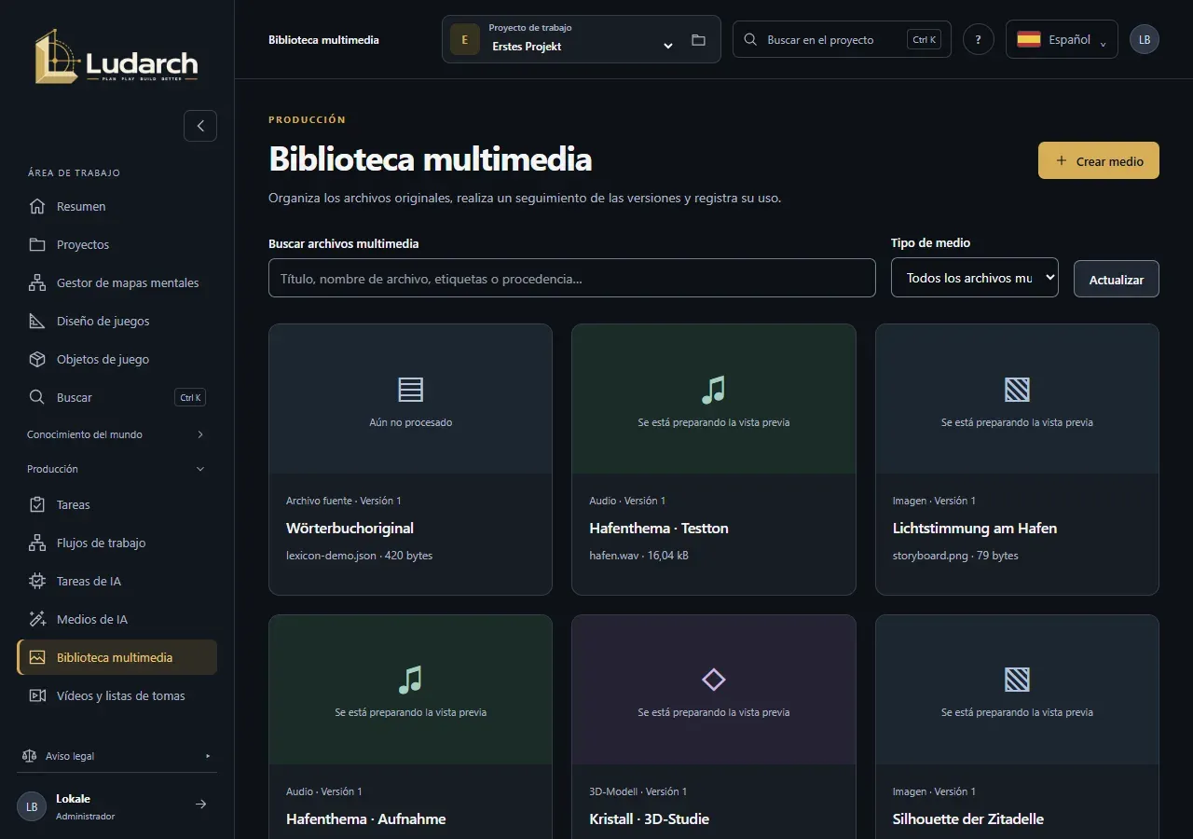The width and height of the screenshot is (1193, 839).
Task: Click the Gestor de mapas mentales icon
Action: click(37, 282)
